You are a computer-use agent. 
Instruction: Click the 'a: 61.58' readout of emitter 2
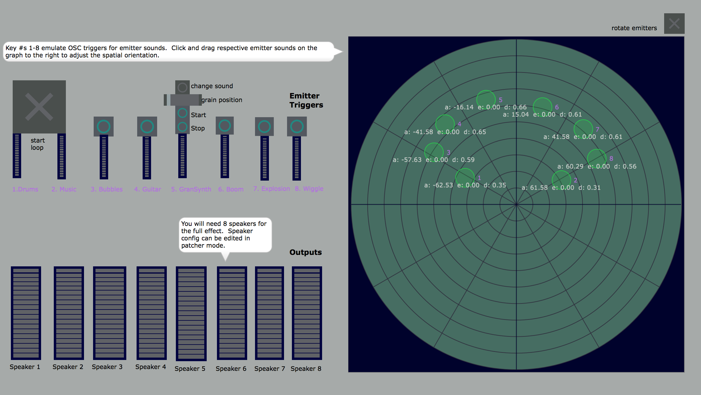[x=535, y=188]
